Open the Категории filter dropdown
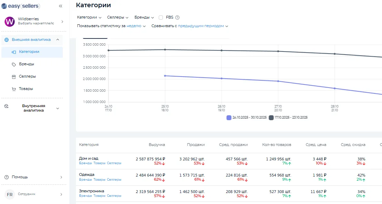 pyautogui.click(x=89, y=17)
